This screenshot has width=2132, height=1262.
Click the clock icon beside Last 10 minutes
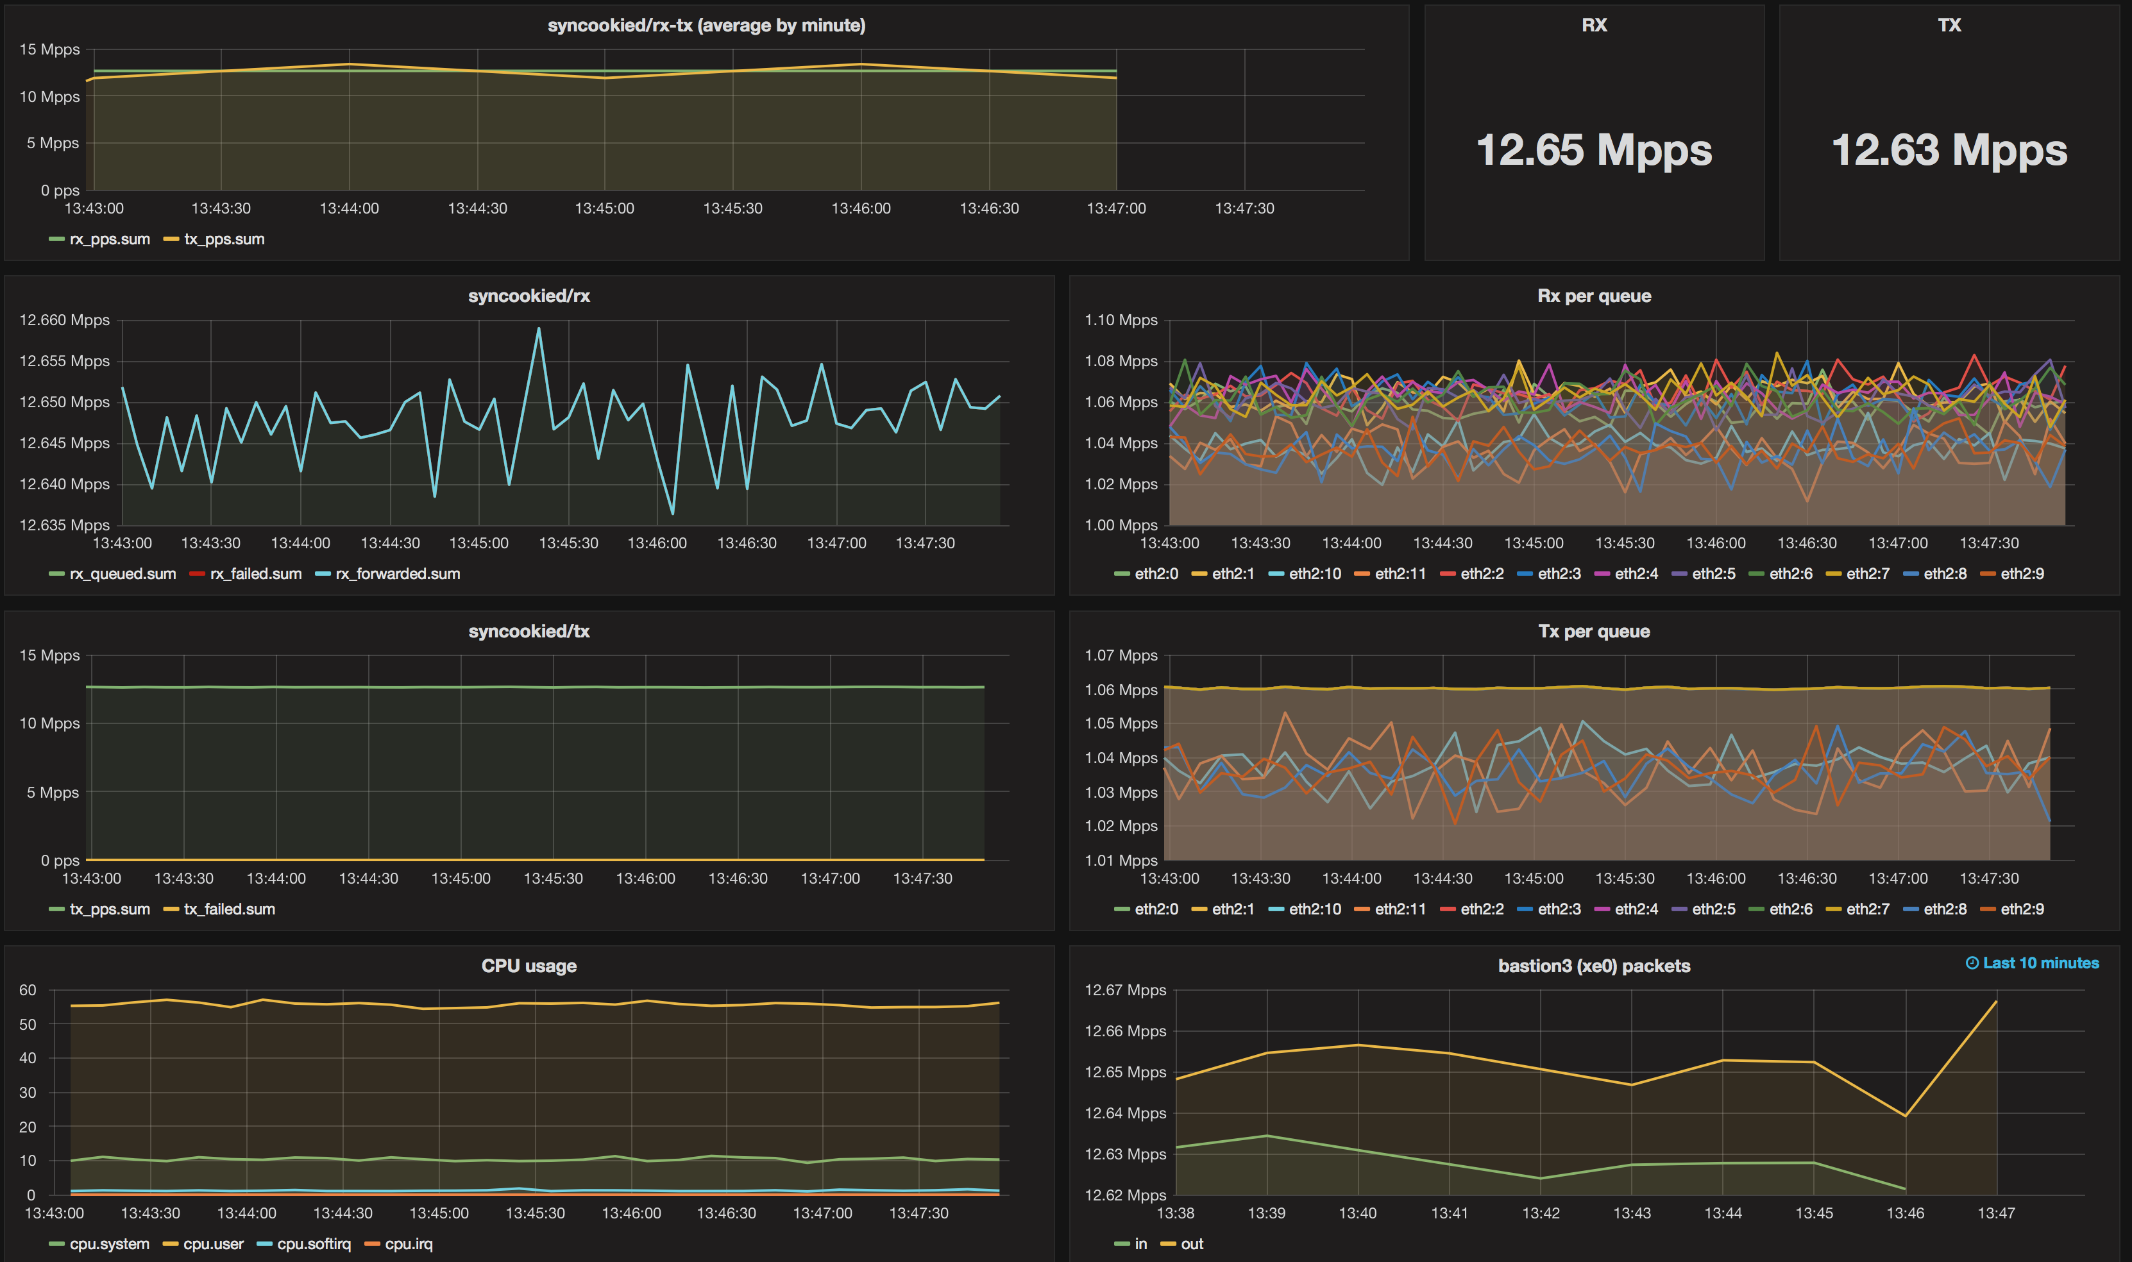pyautogui.click(x=1972, y=963)
